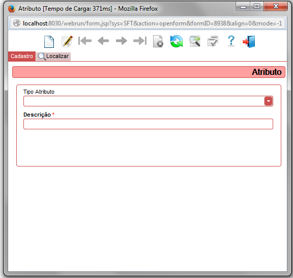Go to previous record arrow

tap(103, 41)
